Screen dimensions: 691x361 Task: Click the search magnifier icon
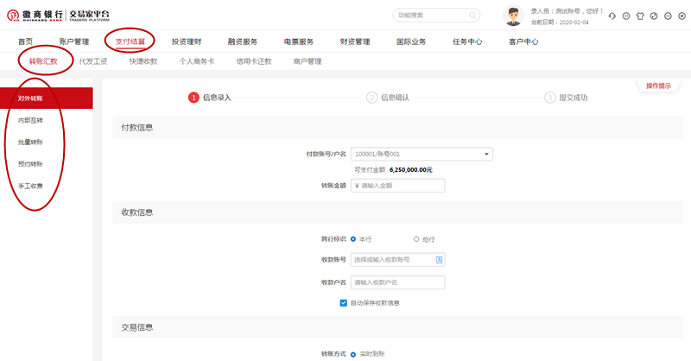(x=472, y=16)
